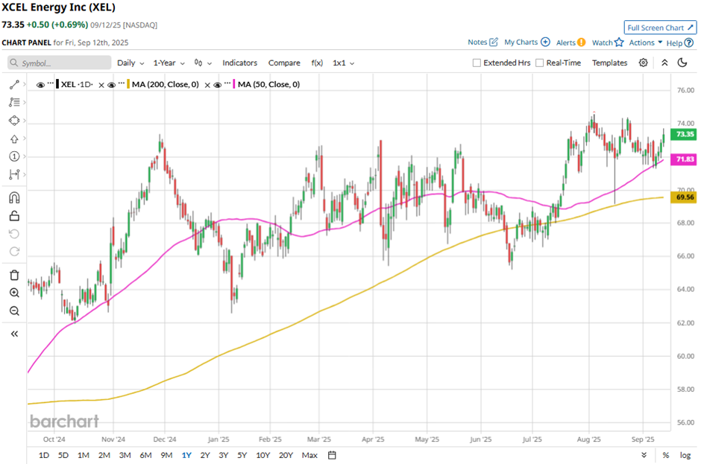Redo the last chart action
Screen dimensions: 701x464
[14, 252]
